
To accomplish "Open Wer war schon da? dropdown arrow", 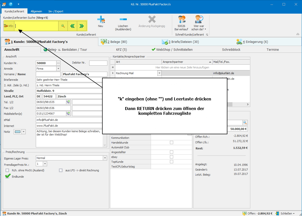I will [x=205, y=29].
